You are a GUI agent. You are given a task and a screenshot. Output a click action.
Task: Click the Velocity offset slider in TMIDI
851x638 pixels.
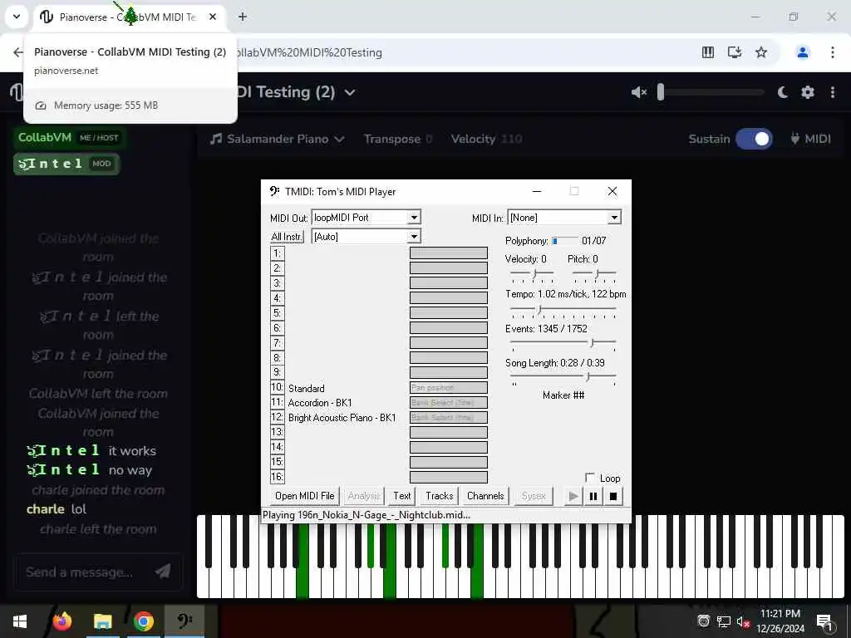pos(532,274)
